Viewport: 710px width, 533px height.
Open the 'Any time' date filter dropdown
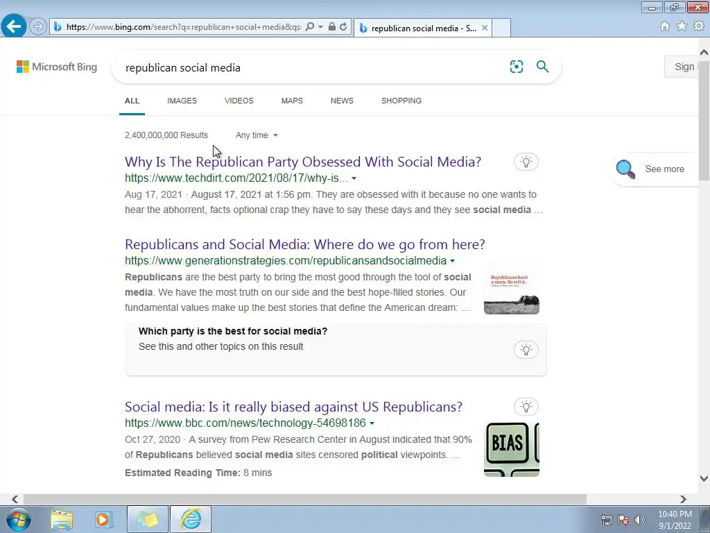[257, 135]
